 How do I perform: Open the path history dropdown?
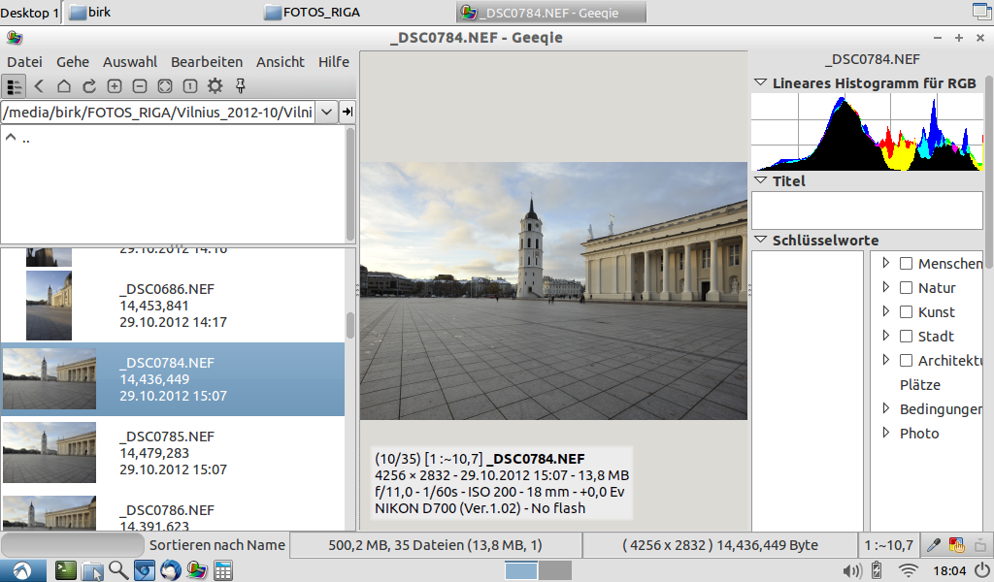click(326, 113)
